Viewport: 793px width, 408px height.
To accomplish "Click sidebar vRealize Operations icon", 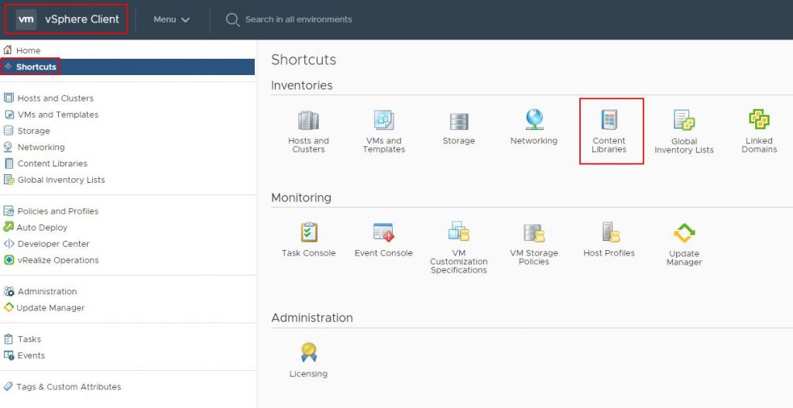I will click(9, 260).
